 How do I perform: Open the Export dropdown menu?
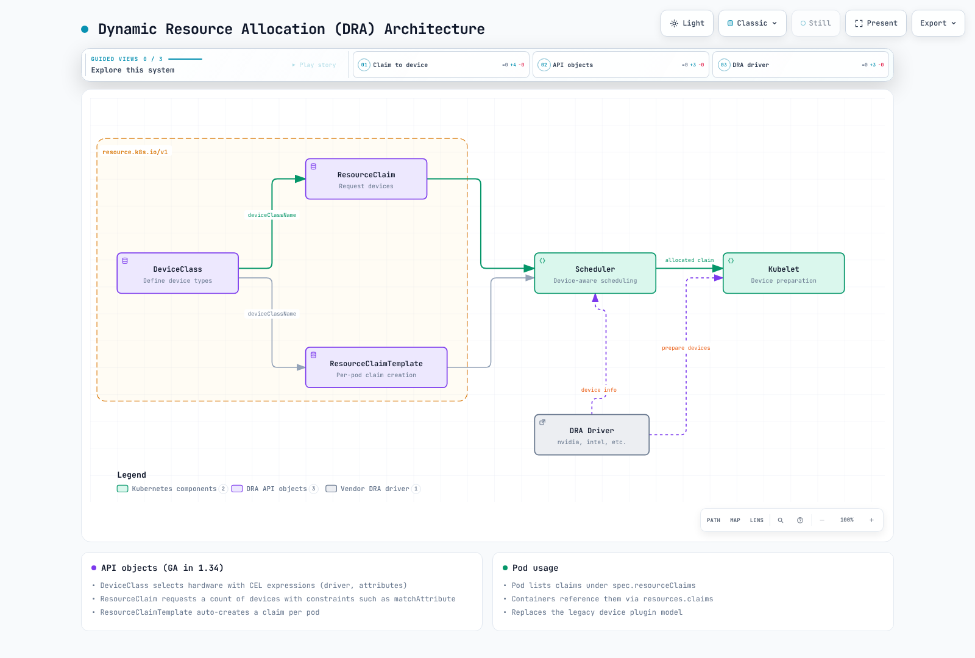[938, 23]
